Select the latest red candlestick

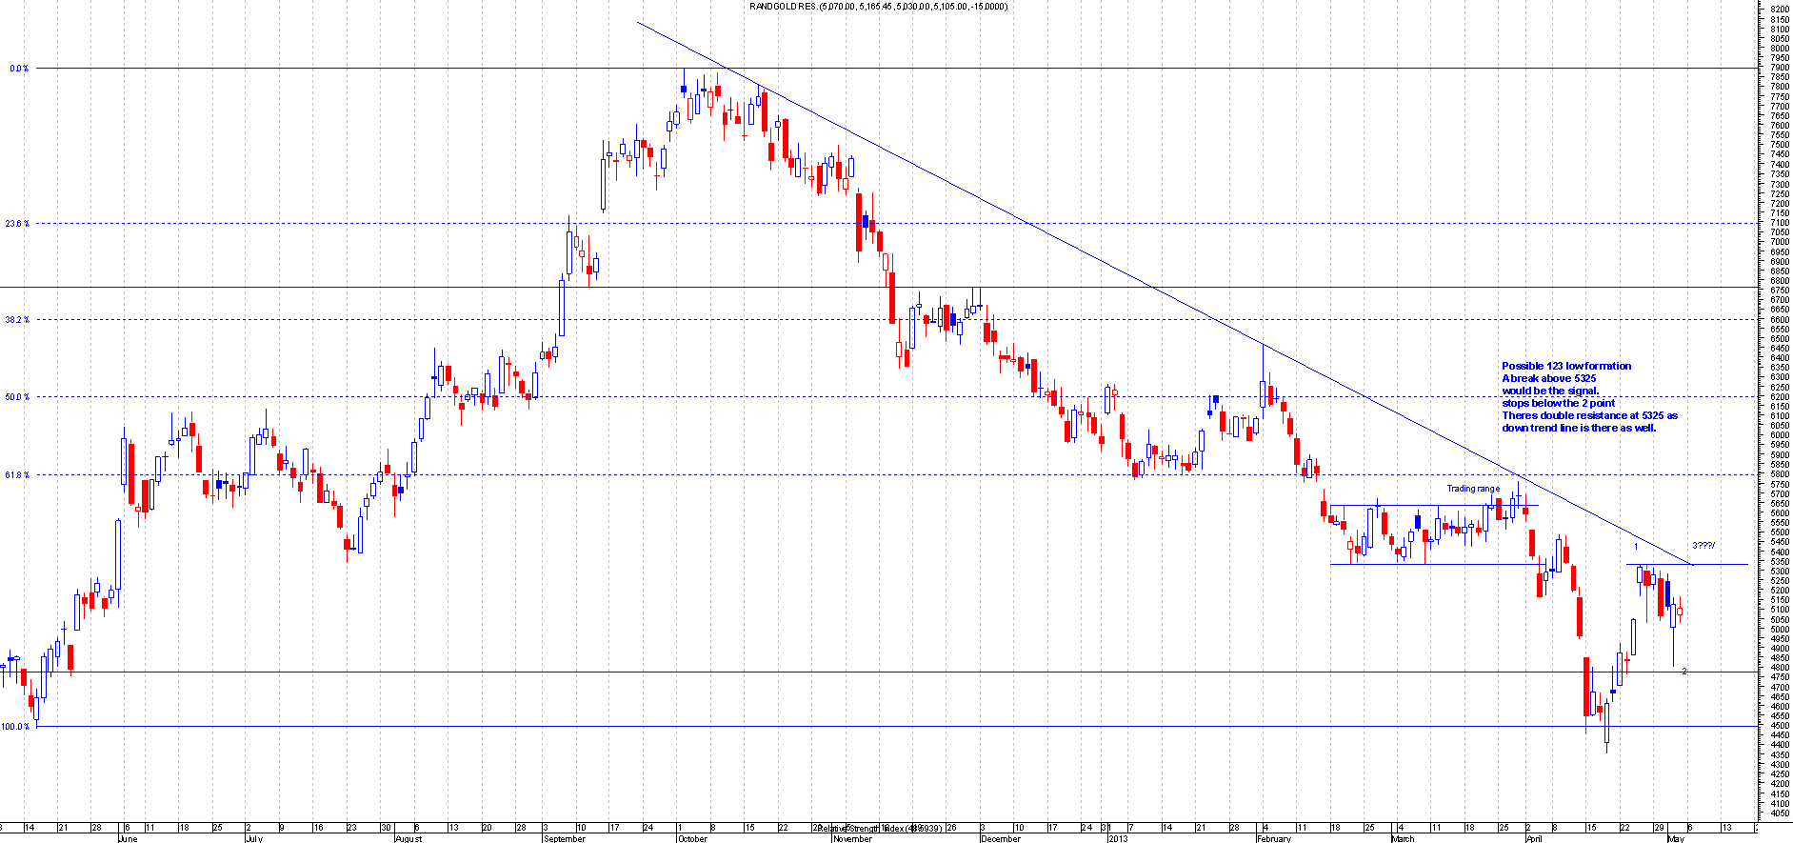(1681, 612)
